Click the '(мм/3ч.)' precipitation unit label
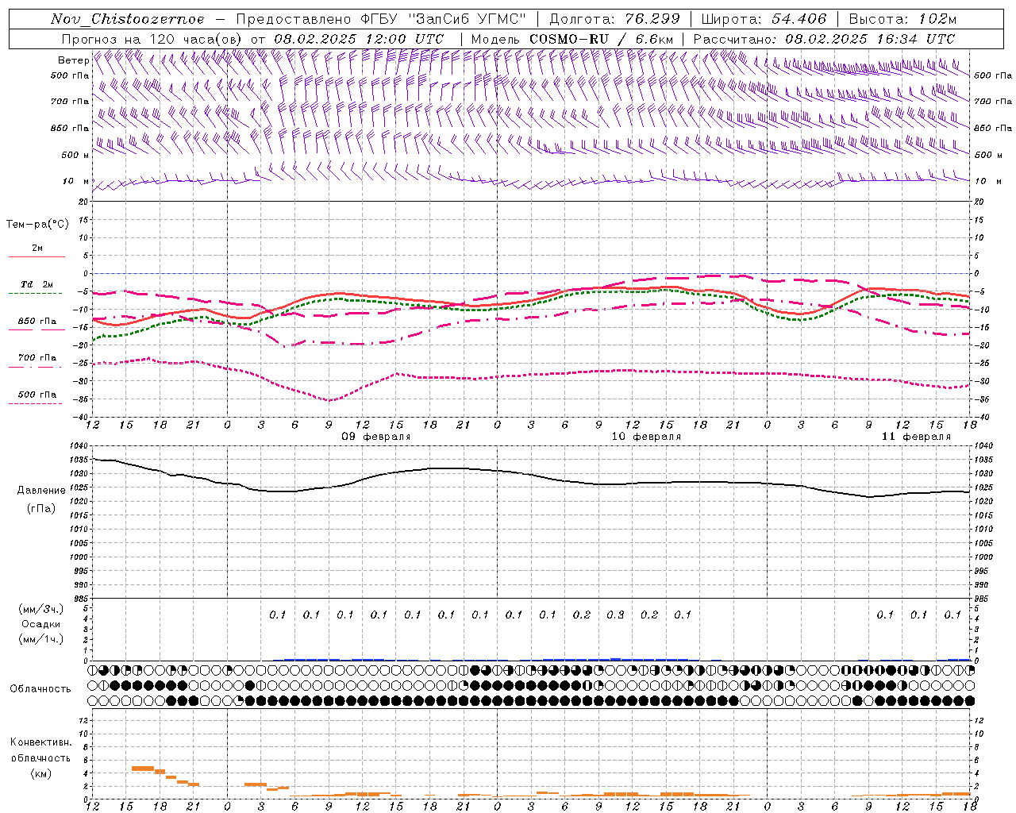The width and height of the screenshot is (1016, 813). point(41,609)
